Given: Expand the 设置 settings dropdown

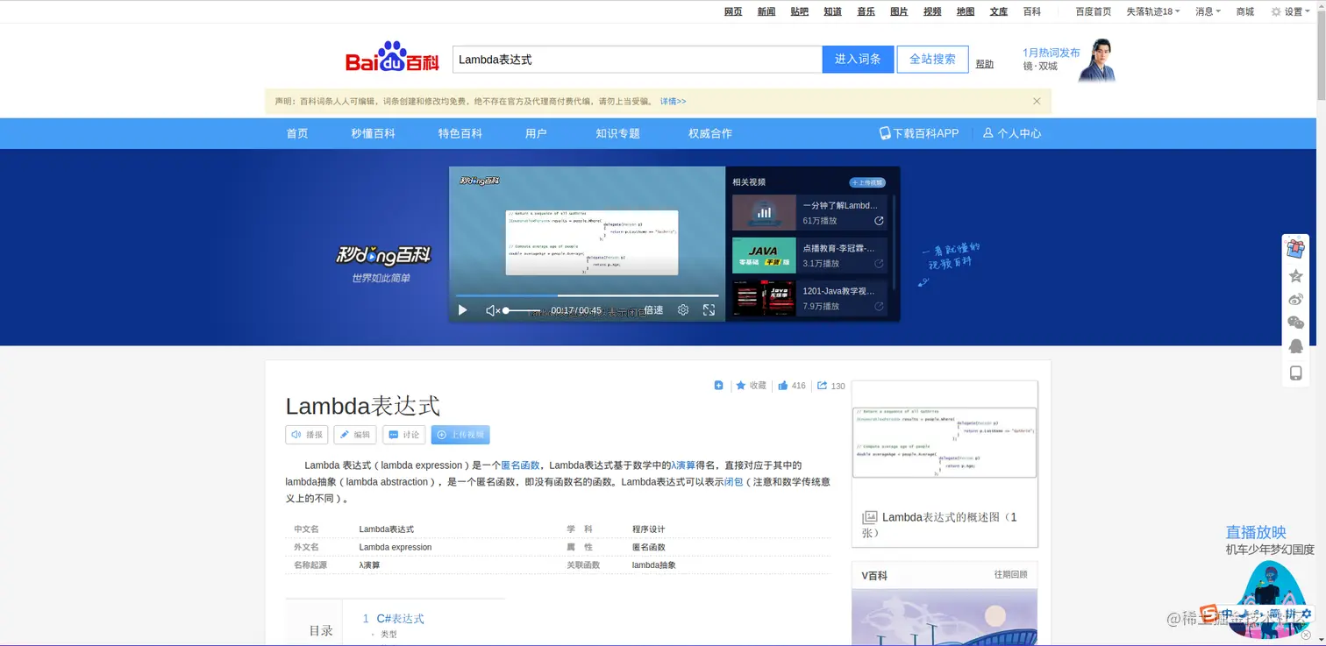Looking at the screenshot, I should (1293, 11).
